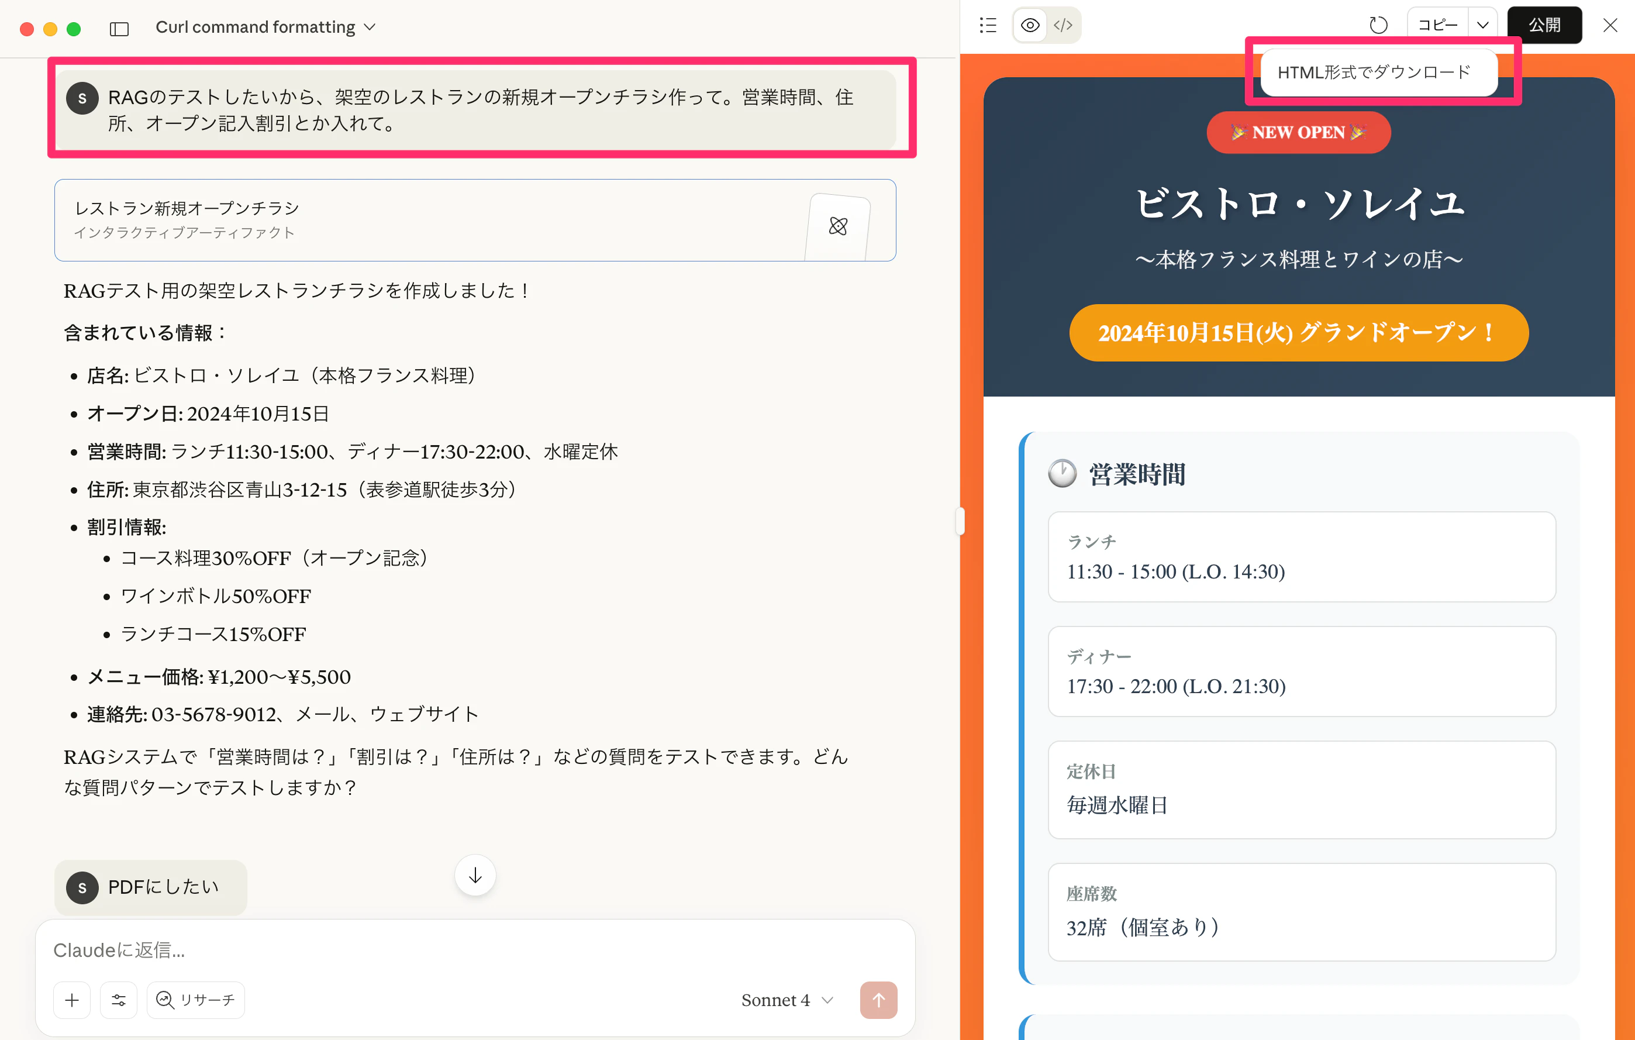Click the S avatar on PDFにしたい message
The width and height of the screenshot is (1635, 1040).
coord(82,887)
